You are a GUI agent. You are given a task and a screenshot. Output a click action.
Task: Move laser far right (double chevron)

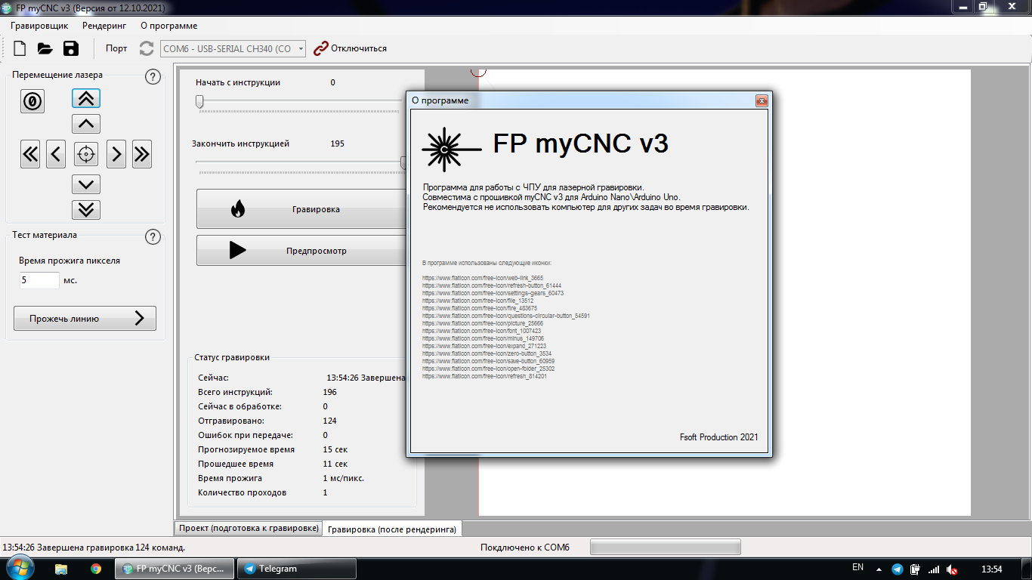pyautogui.click(x=142, y=154)
